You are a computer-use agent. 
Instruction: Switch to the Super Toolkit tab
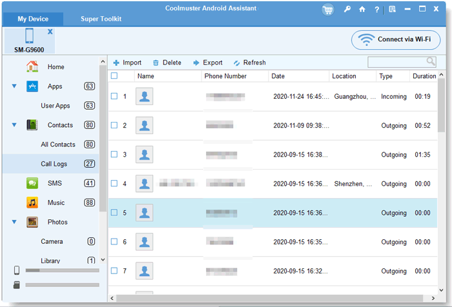pos(101,19)
